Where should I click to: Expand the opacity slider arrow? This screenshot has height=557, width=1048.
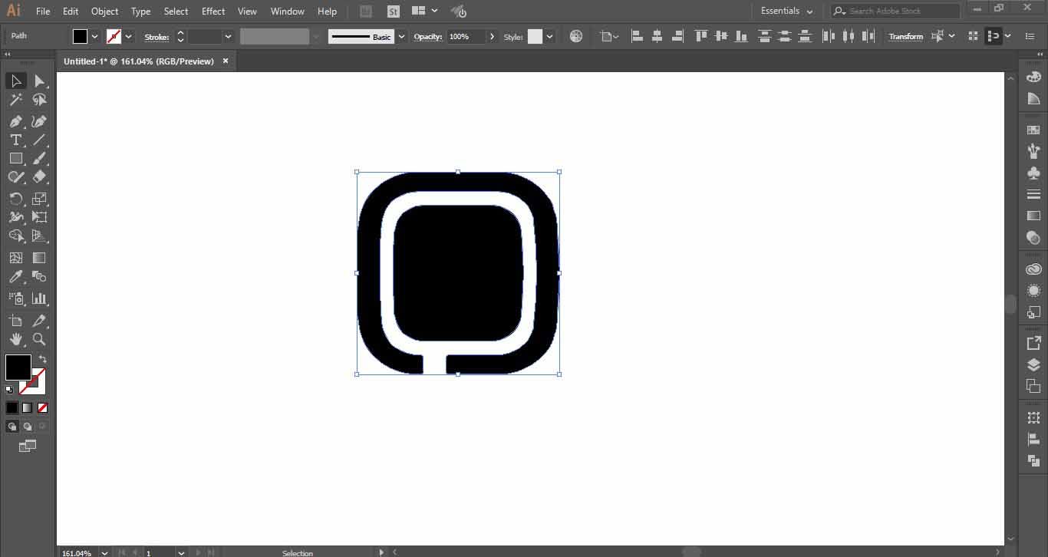pyautogui.click(x=492, y=36)
